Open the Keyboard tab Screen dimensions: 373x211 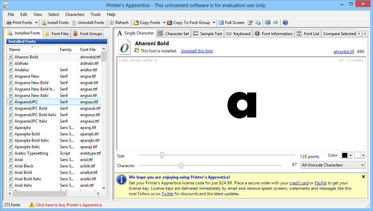(x=238, y=34)
